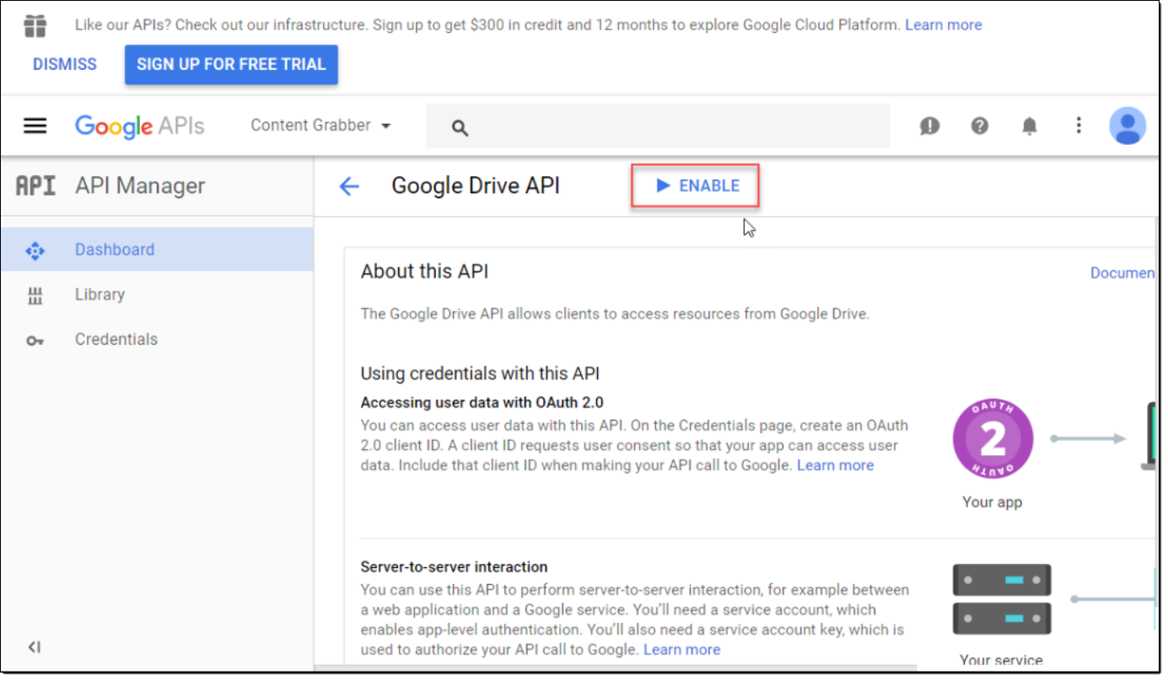Click the Google APIs logo

pyautogui.click(x=139, y=126)
